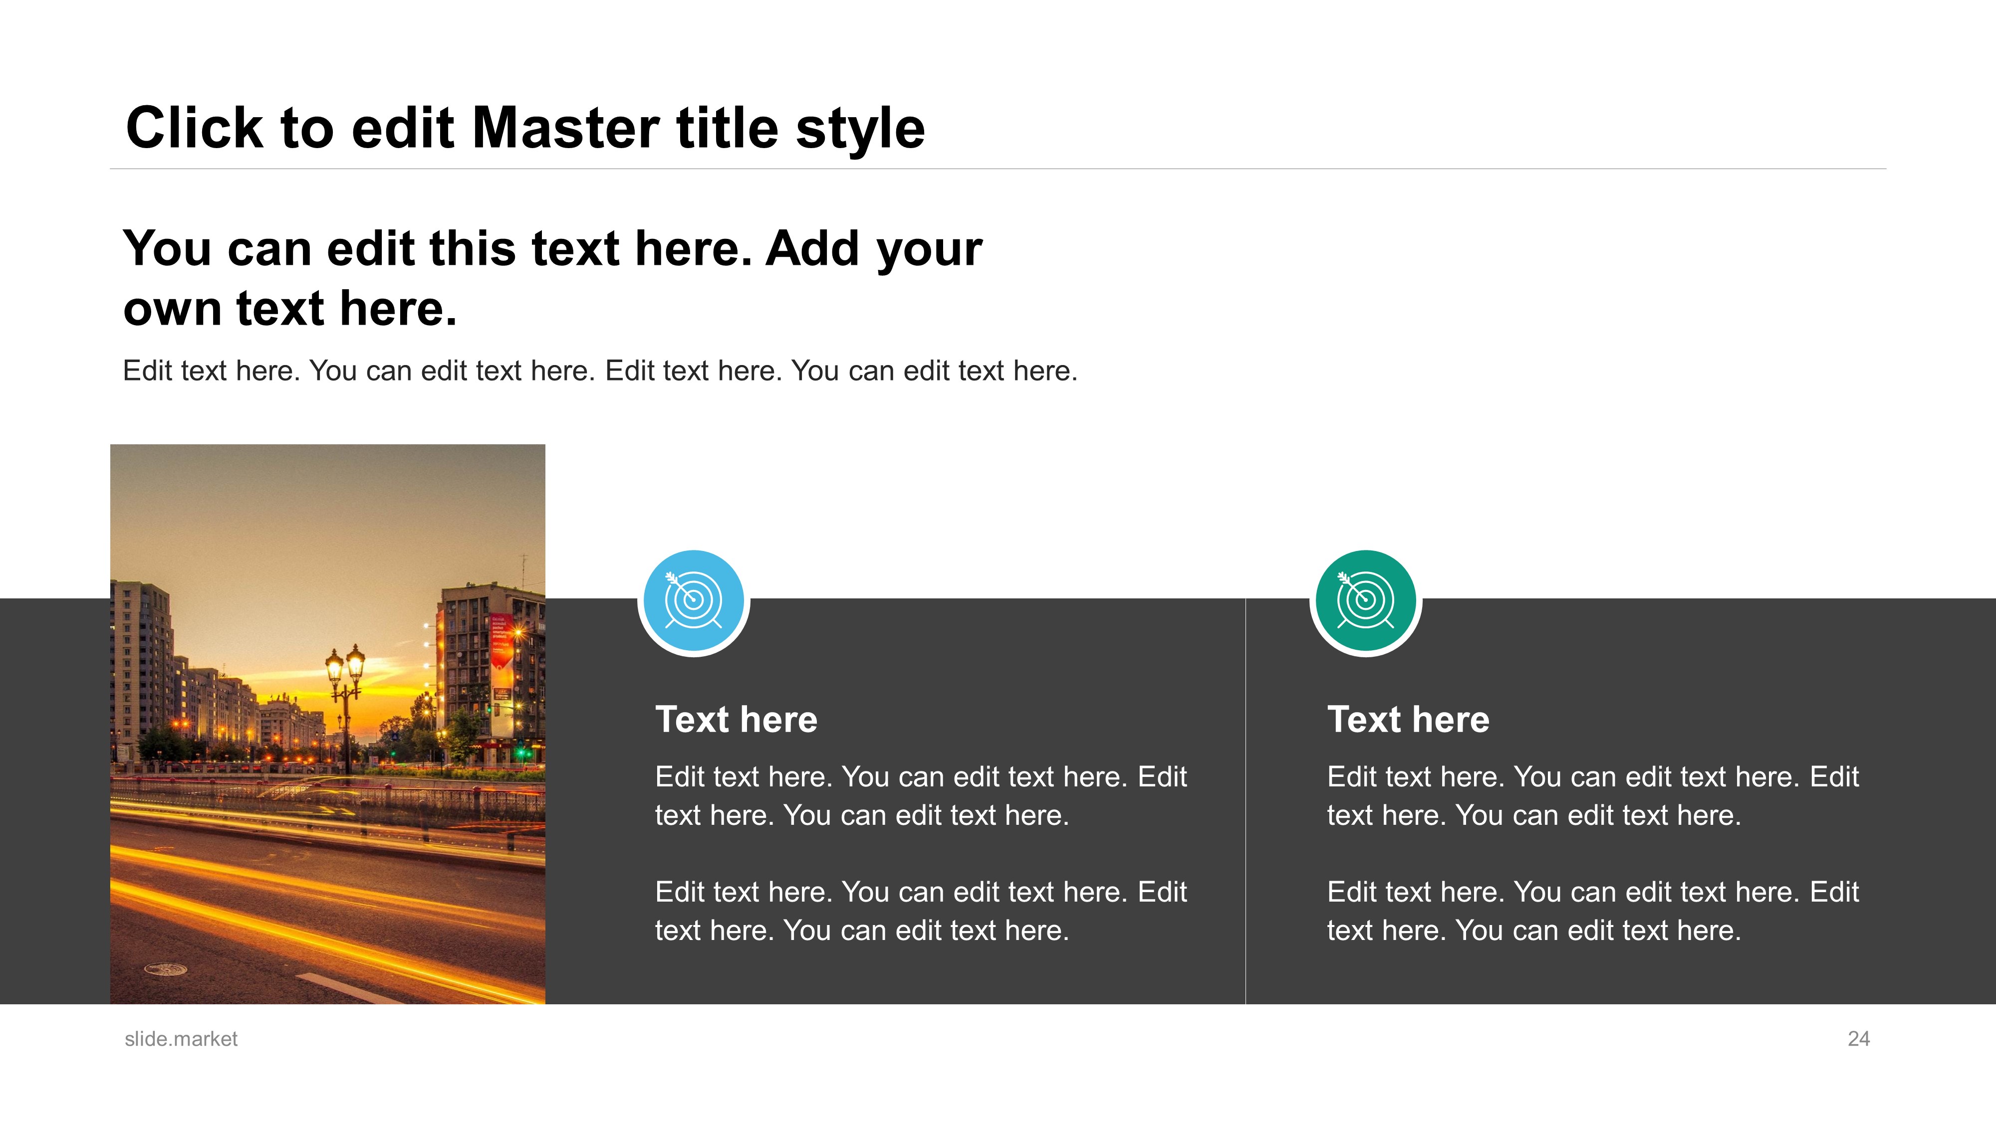Click the slide number 24

point(1859,1039)
